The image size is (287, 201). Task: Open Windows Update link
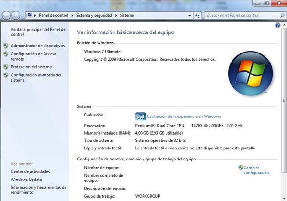point(26,180)
